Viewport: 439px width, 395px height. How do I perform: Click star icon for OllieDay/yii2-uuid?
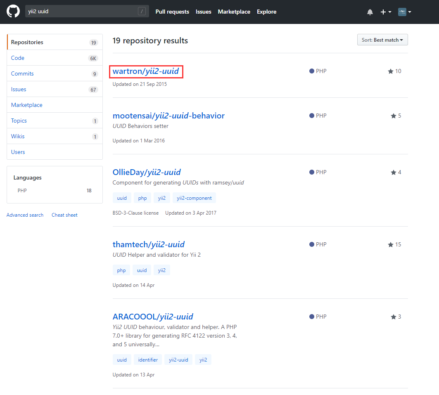[394, 172]
